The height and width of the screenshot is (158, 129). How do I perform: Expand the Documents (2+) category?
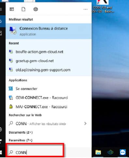coord(21,132)
